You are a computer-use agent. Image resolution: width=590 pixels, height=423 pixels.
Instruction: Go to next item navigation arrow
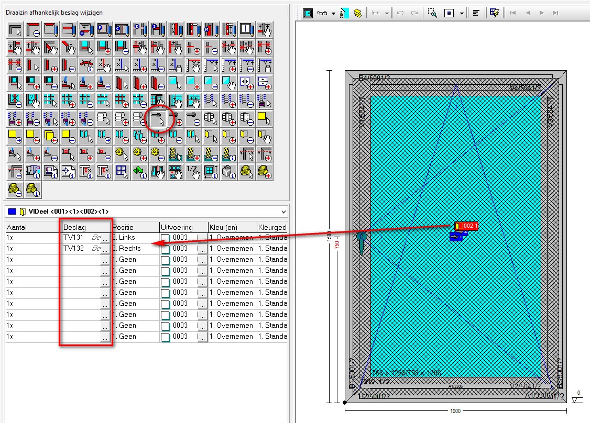click(x=542, y=13)
